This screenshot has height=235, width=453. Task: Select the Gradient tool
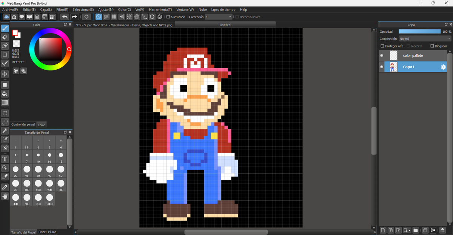[5, 102]
